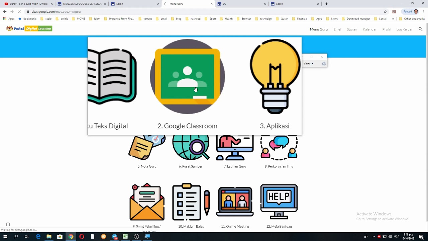Open the Storan navigation item

(352, 29)
